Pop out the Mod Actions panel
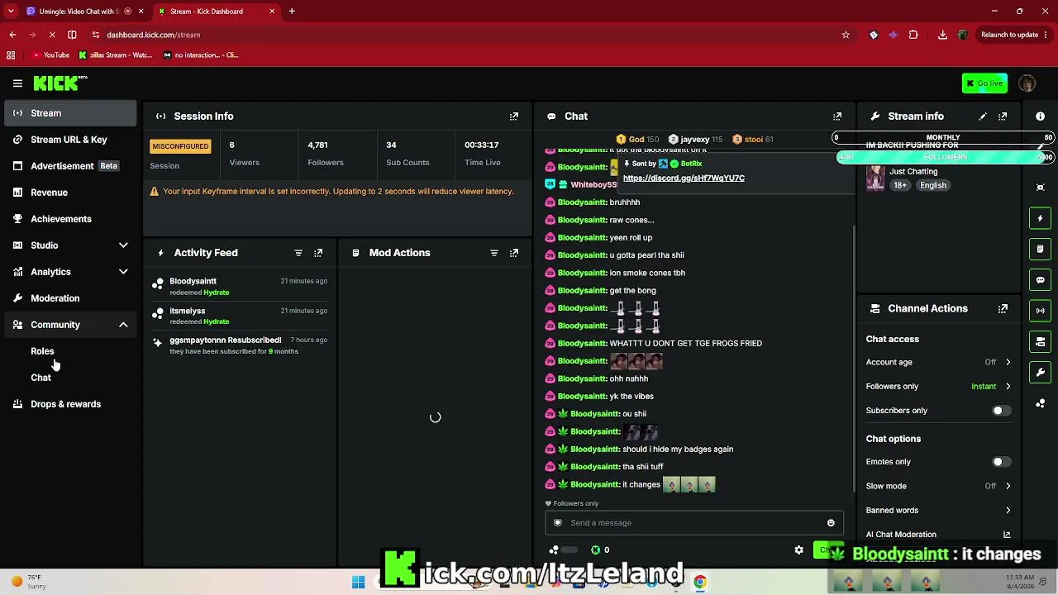The image size is (1058, 595). (514, 253)
